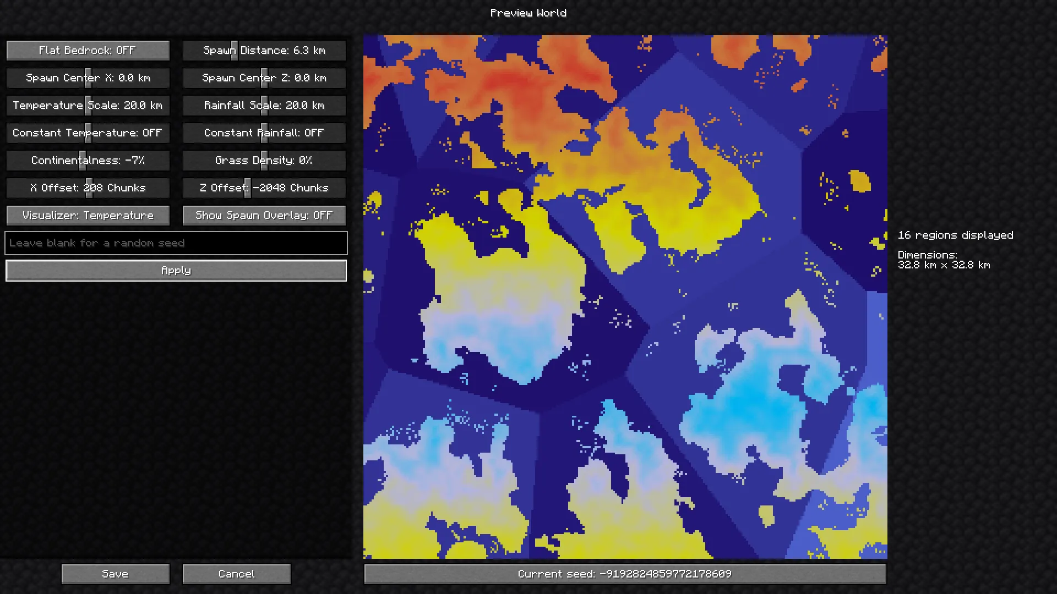Adjust the Spawn Distance slider
This screenshot has height=594, width=1057.
point(264,50)
